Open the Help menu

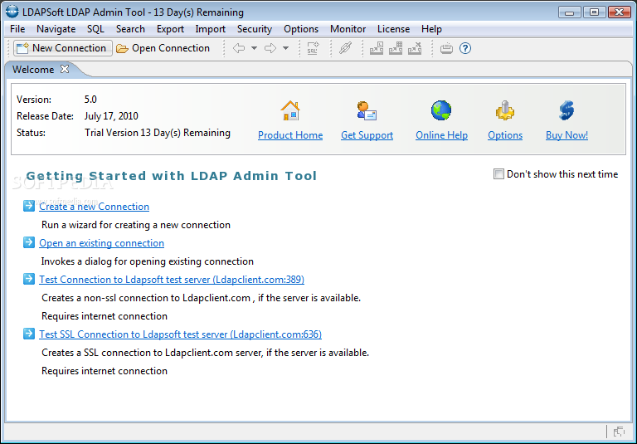(431, 29)
